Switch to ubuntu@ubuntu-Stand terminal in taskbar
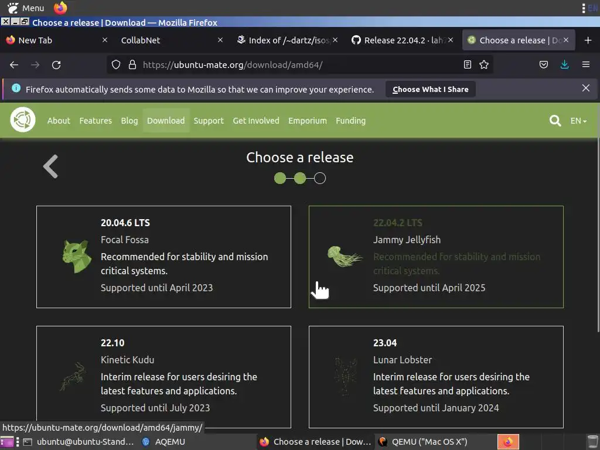This screenshot has height=450, width=600. pos(79,442)
